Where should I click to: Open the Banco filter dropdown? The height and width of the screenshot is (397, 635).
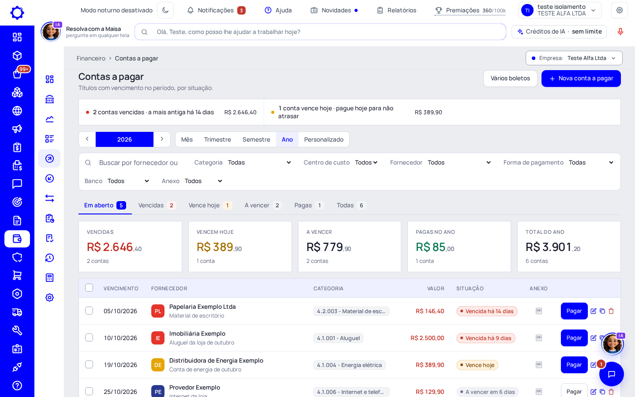pyautogui.click(x=128, y=181)
